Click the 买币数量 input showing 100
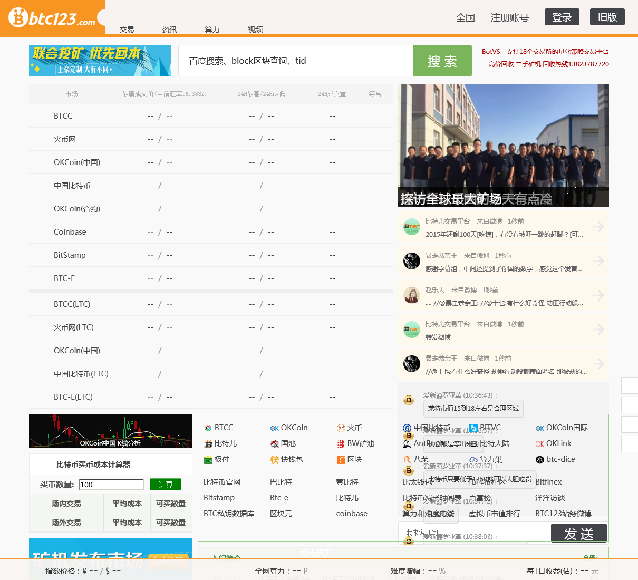The image size is (638, 580). tap(111, 485)
